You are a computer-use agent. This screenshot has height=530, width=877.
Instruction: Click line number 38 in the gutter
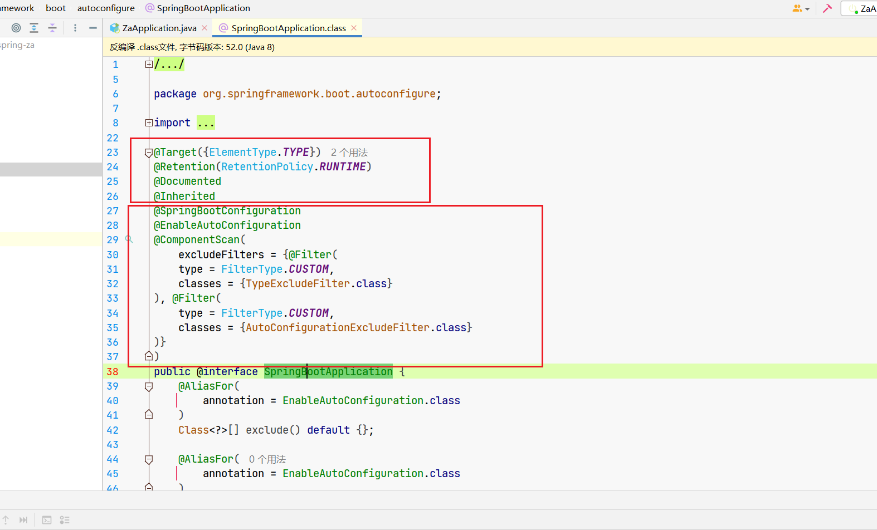(113, 371)
